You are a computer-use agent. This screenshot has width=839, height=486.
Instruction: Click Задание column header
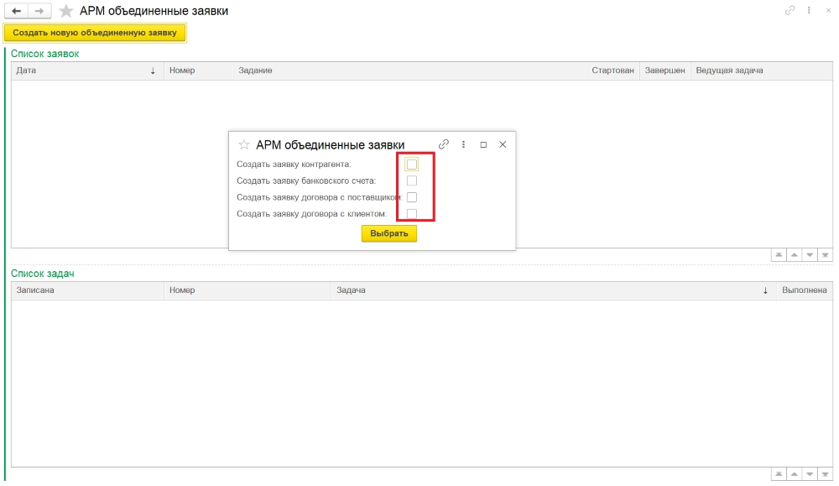[x=410, y=71]
